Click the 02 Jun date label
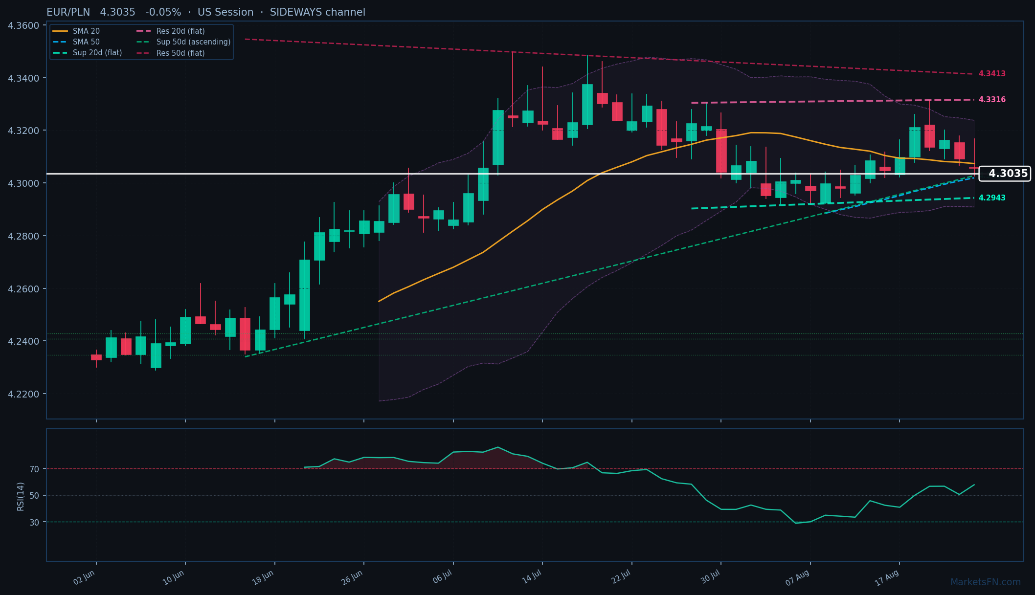Image resolution: width=1035 pixels, height=595 pixels. click(84, 577)
